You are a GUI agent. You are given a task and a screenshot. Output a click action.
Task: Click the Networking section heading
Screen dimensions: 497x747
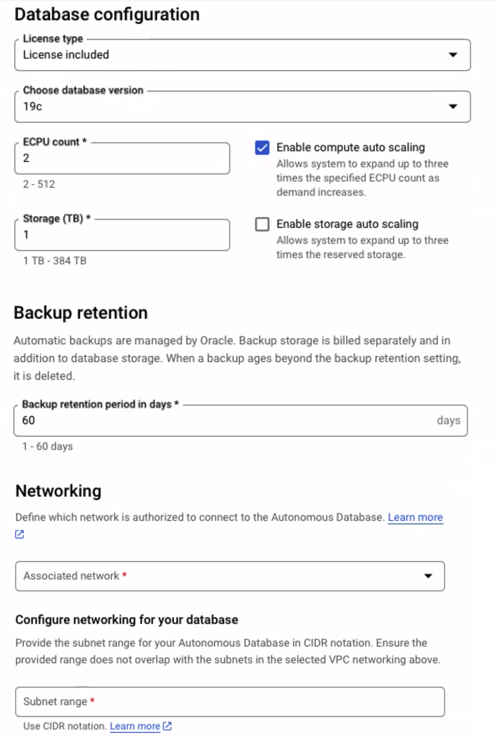57,490
